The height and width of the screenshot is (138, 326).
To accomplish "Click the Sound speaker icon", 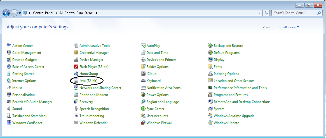I will tap(9, 109).
